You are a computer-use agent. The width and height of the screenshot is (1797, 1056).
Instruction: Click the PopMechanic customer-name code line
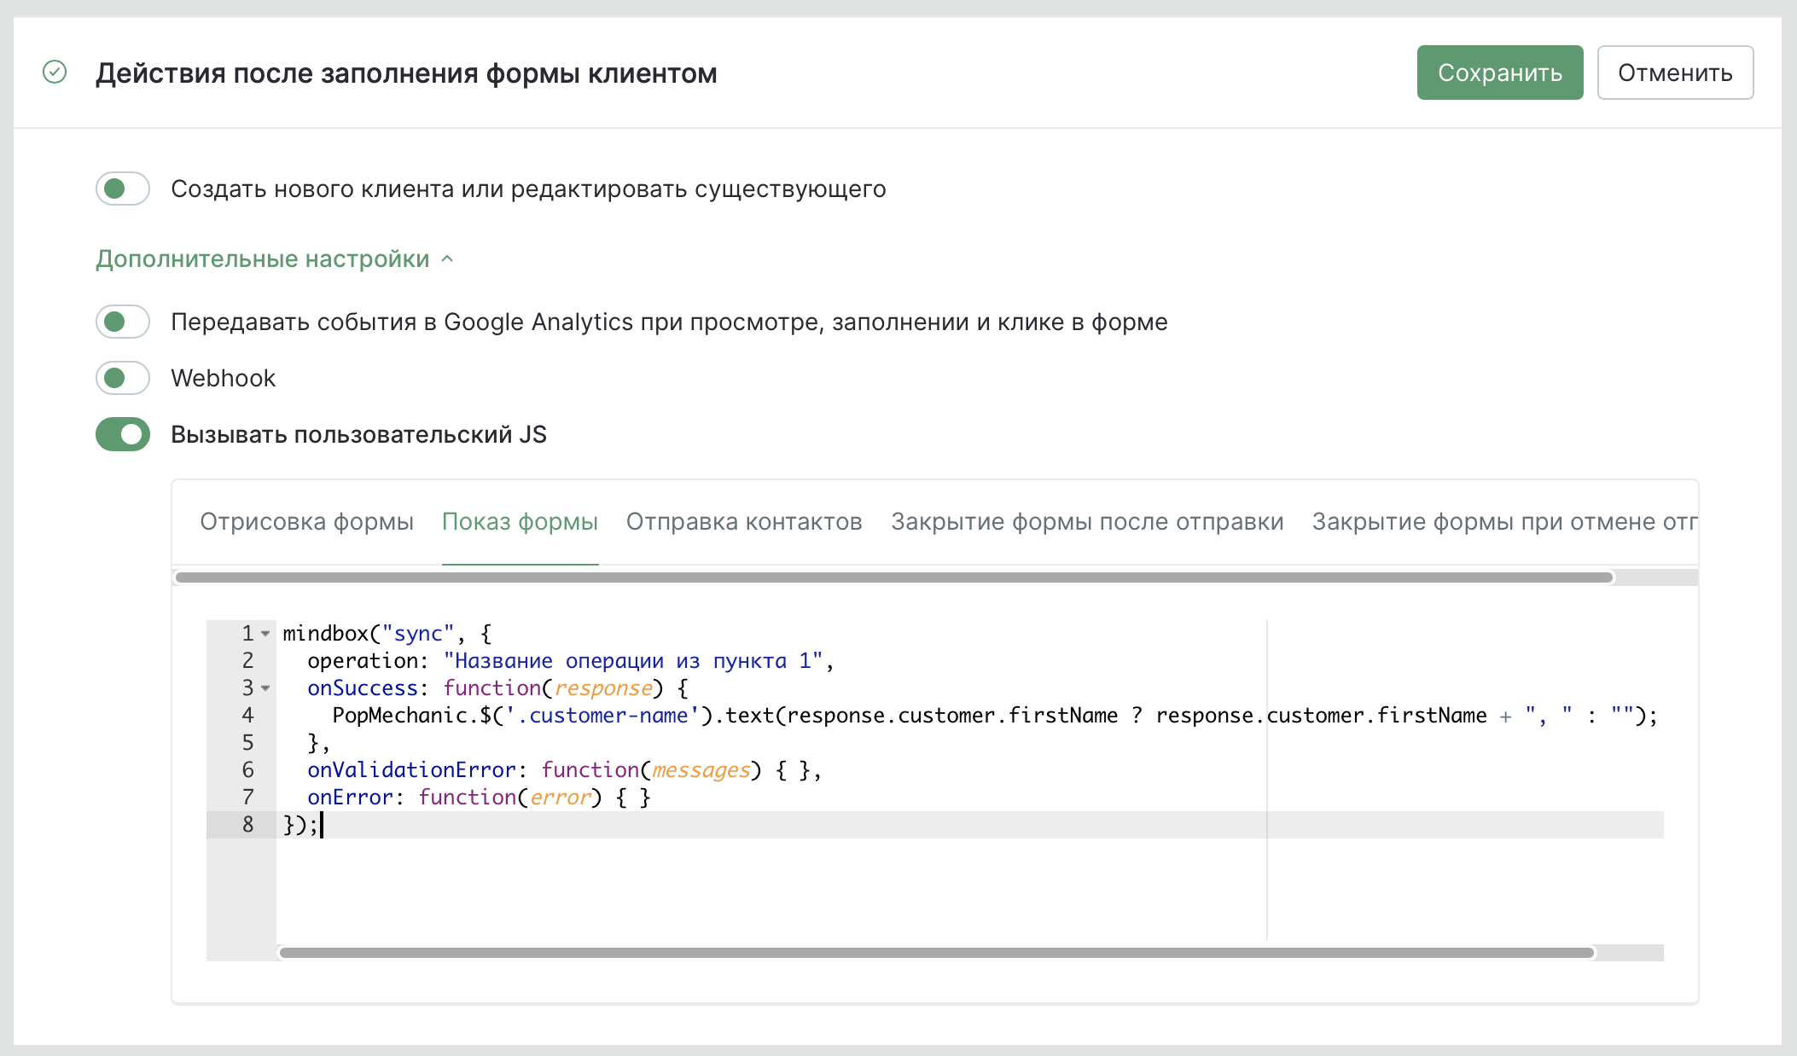994,716
